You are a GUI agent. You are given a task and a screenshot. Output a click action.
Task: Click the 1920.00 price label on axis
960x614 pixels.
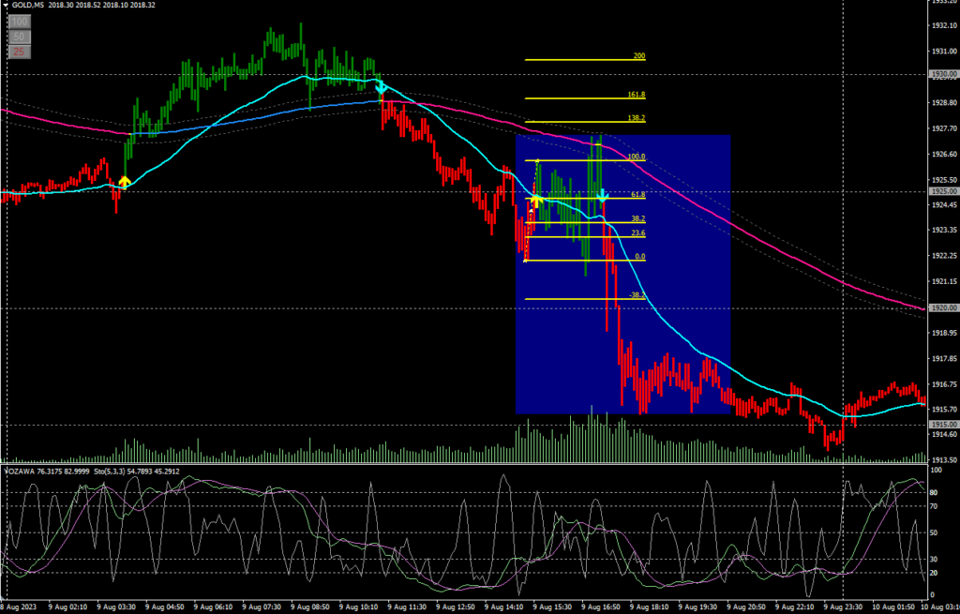point(942,307)
